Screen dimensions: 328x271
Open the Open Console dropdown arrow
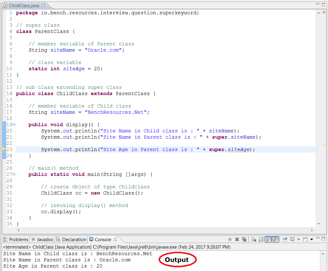pos(311,239)
